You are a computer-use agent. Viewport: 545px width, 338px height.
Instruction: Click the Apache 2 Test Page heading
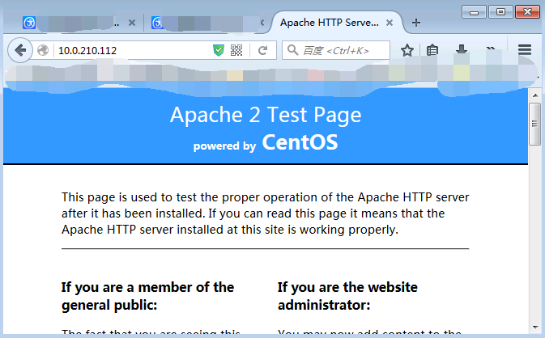click(x=266, y=115)
